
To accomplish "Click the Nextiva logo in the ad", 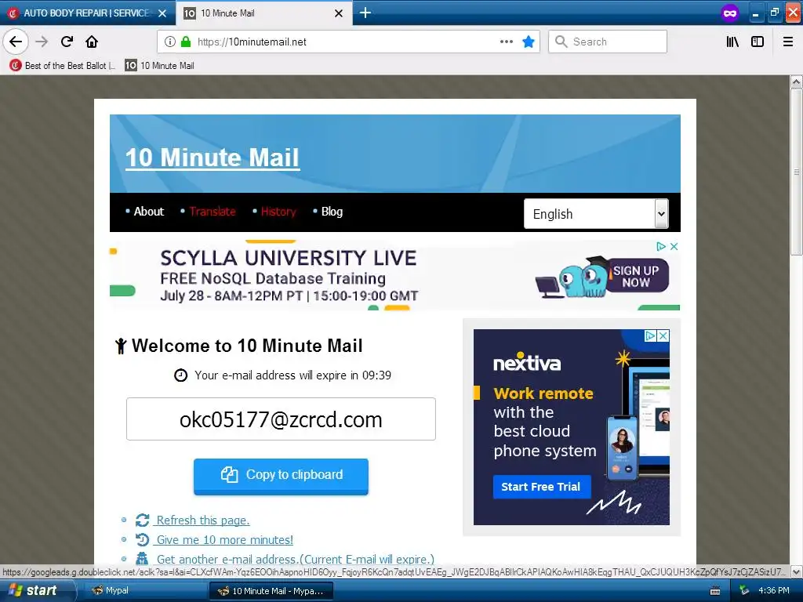I will (x=527, y=362).
